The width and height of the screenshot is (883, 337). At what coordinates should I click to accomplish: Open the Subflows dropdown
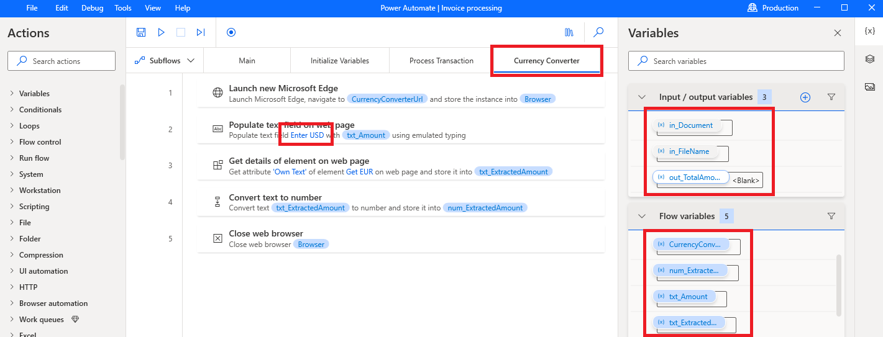point(165,61)
